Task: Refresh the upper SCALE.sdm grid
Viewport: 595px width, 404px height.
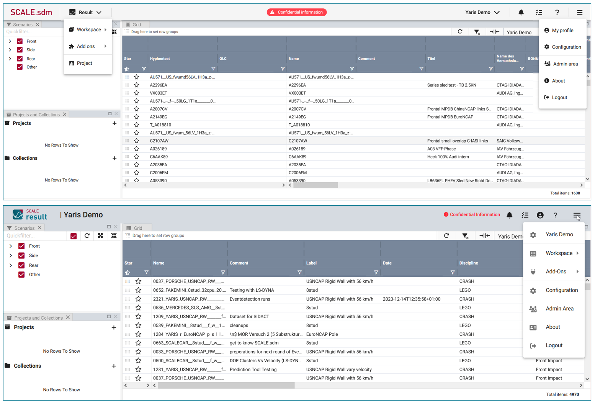Action: [460, 32]
